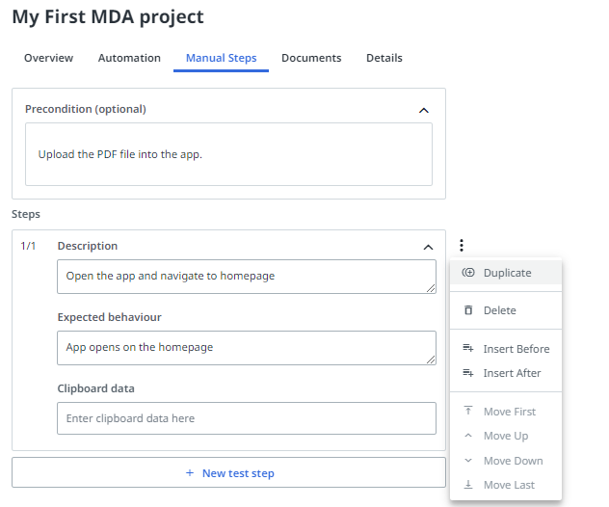
Task: Edit the Expected behaviour text box
Action: point(246,347)
